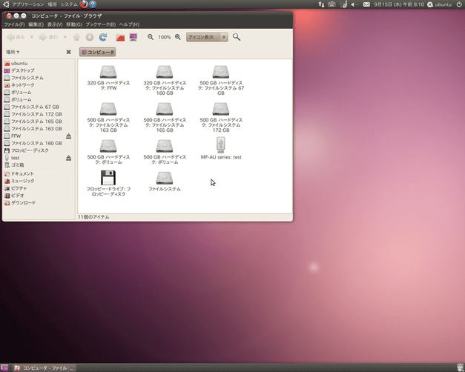Expand the Back history dropdown arrow
The height and width of the screenshot is (372, 465).
[32, 37]
